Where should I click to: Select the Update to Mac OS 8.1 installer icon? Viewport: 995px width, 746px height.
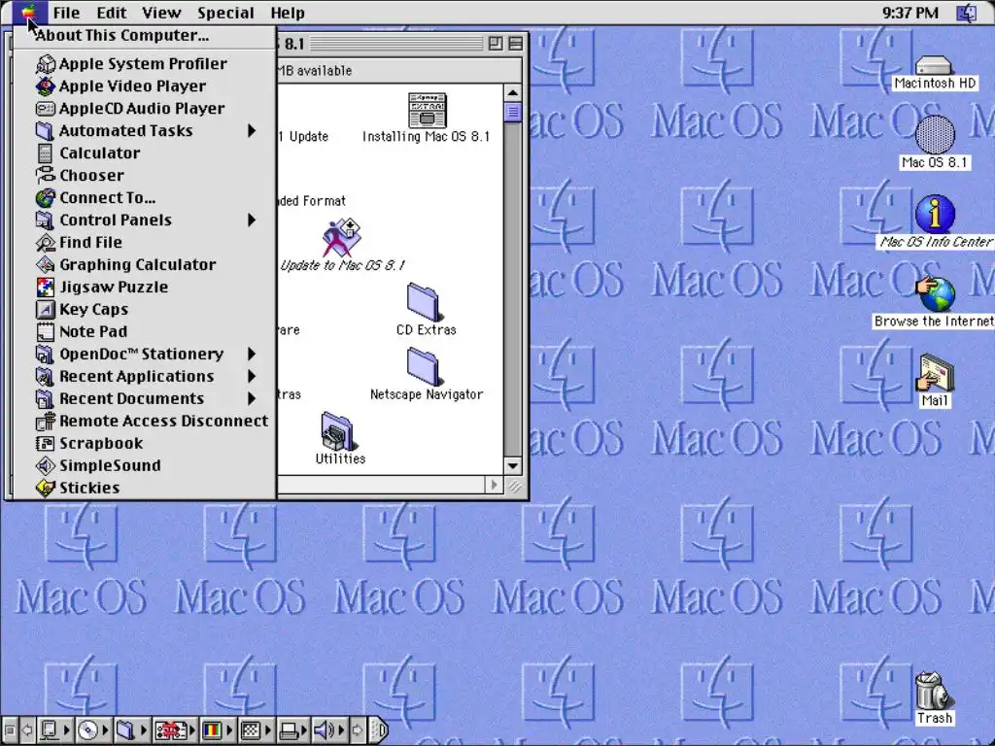342,237
